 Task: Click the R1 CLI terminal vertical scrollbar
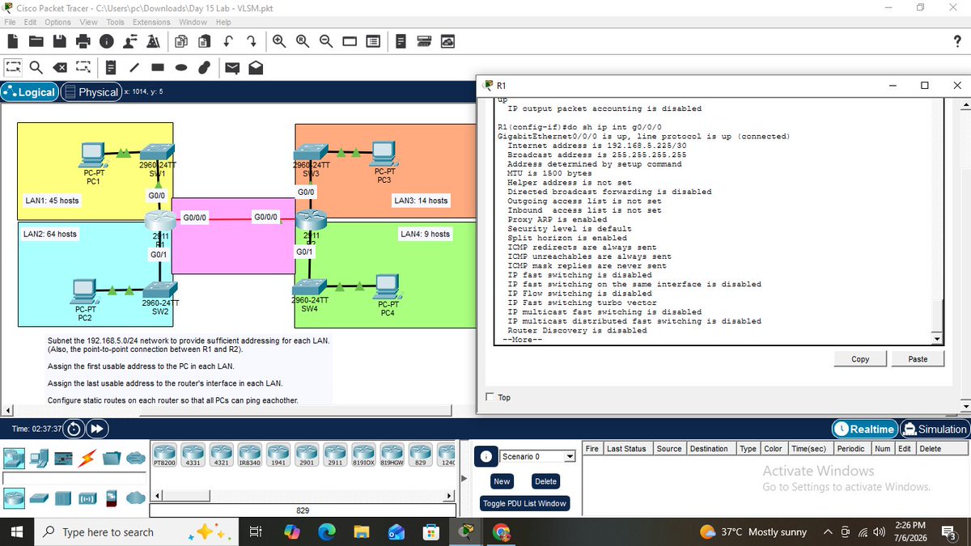pyautogui.click(x=938, y=316)
